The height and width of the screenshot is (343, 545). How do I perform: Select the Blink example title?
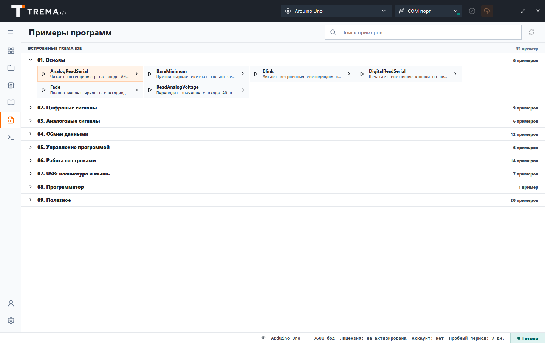click(268, 71)
